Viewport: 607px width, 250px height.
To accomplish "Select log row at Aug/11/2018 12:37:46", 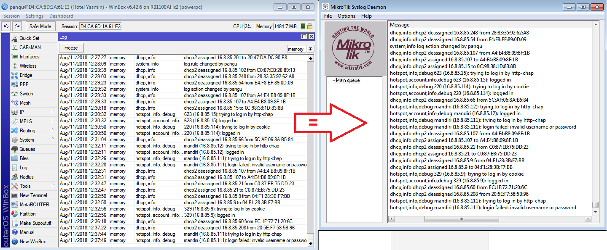I will click(183, 240).
